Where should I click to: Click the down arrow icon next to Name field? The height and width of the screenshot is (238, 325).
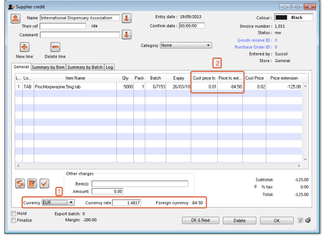click(126, 18)
